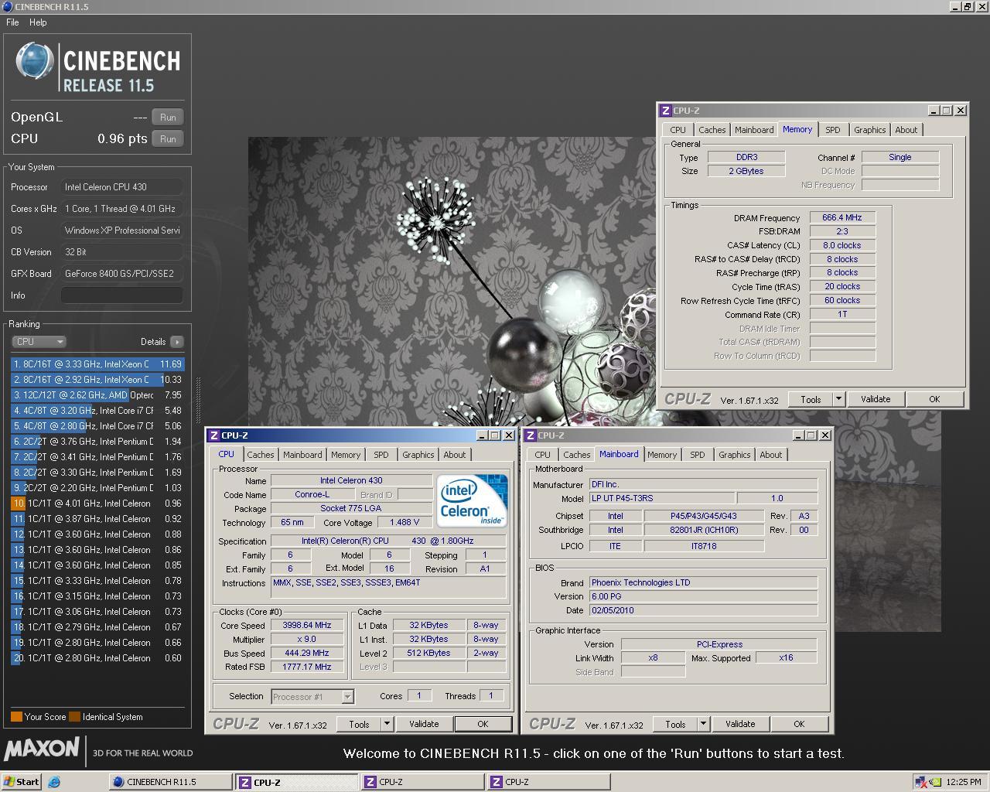Open the Help menu in Cinebench

pyautogui.click(x=38, y=22)
